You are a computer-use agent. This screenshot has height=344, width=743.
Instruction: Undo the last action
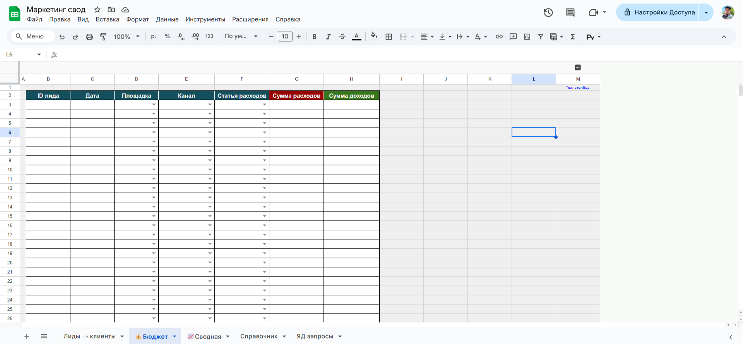[62, 37]
